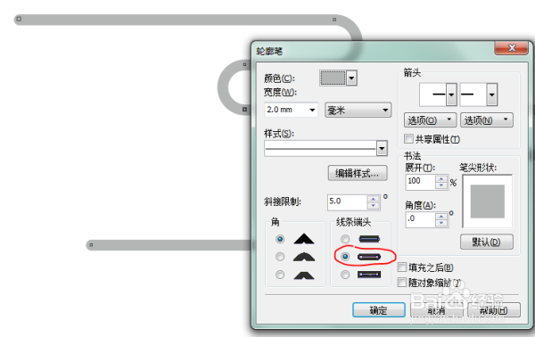Screen dimensions: 535x337
Task: Increase the miter limit value
Action: click(x=374, y=199)
